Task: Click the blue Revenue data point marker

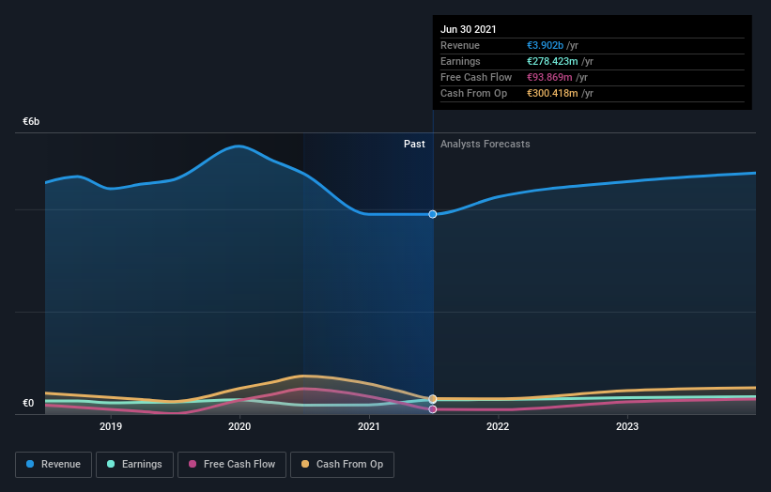Action: pyautogui.click(x=433, y=214)
